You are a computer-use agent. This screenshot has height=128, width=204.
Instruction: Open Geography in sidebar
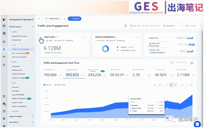[x=16, y=66]
